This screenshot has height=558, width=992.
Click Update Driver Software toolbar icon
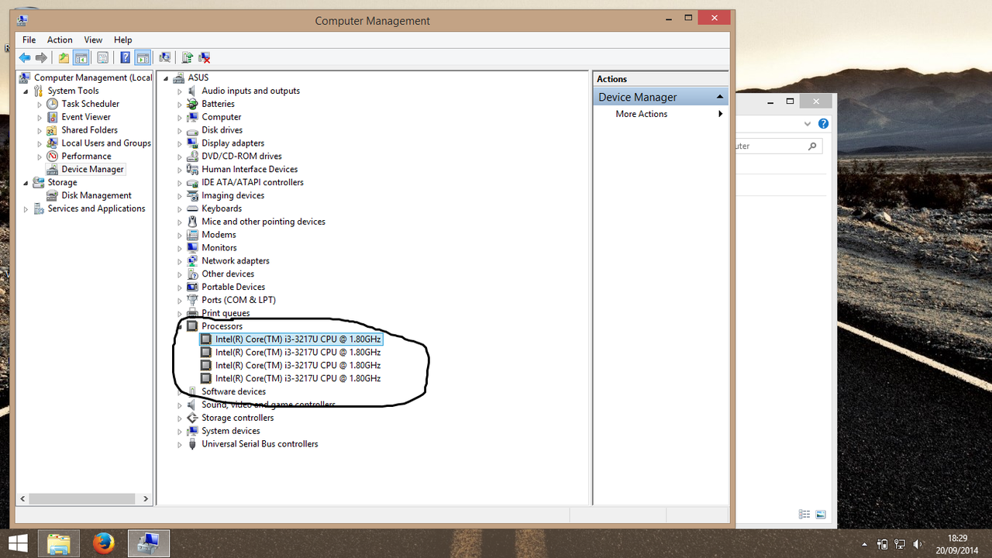[x=187, y=57]
